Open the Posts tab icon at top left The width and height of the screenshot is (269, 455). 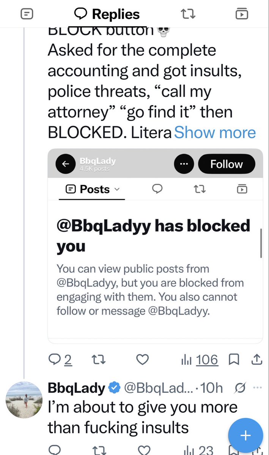click(27, 14)
